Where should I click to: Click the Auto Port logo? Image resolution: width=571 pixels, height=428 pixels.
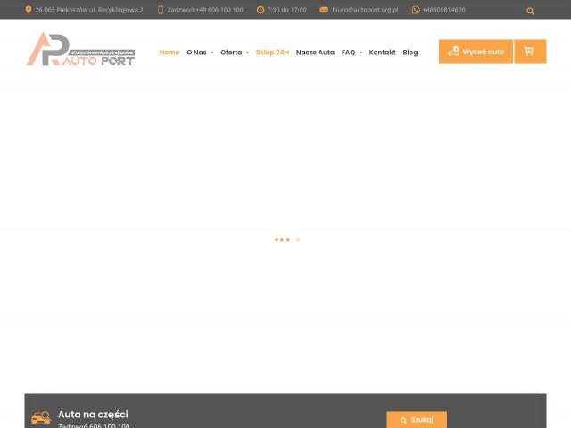(80, 49)
